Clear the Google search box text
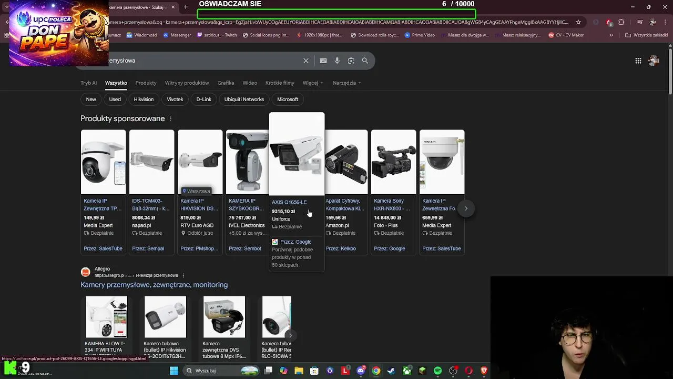Screen dimensions: 673x379 (x=306, y=61)
